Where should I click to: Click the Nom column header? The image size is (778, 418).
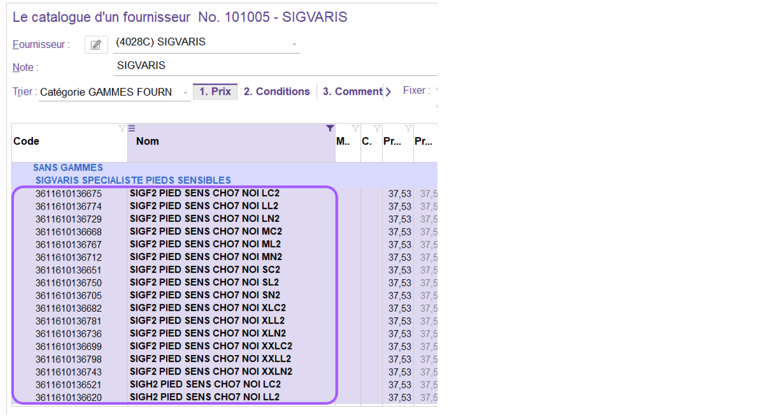pos(148,141)
